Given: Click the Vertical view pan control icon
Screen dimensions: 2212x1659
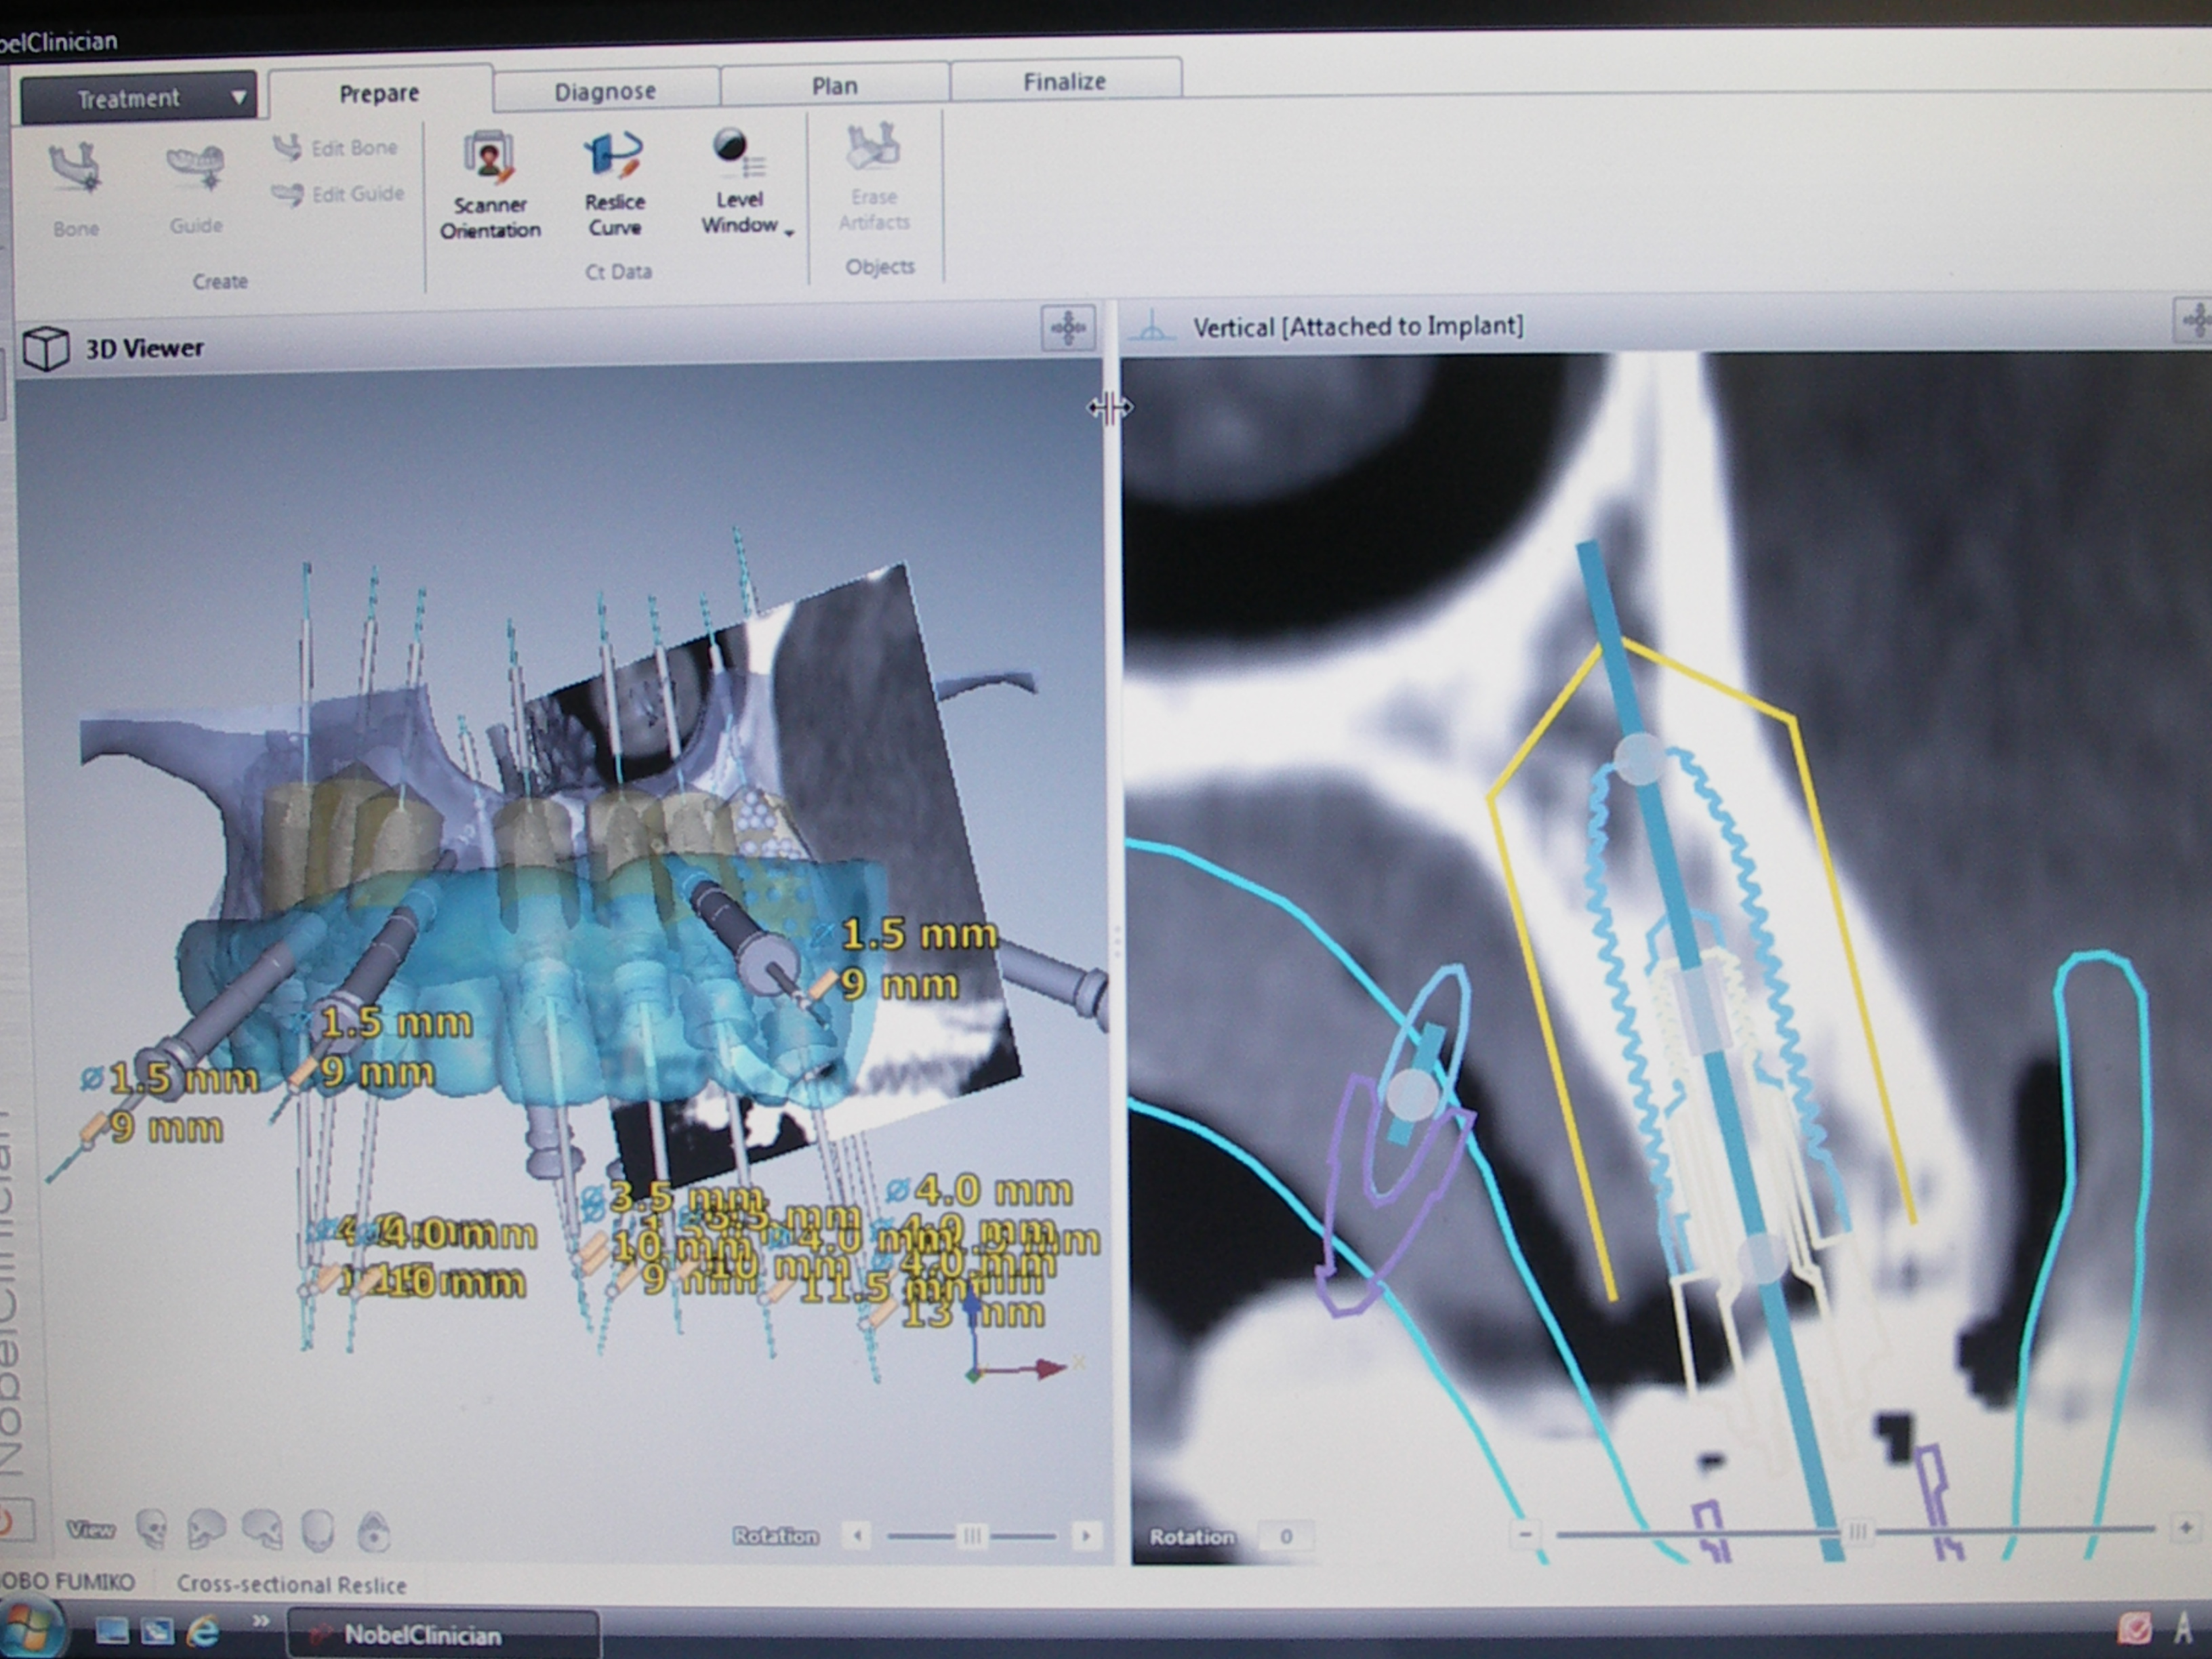Looking at the screenshot, I should click(2195, 320).
